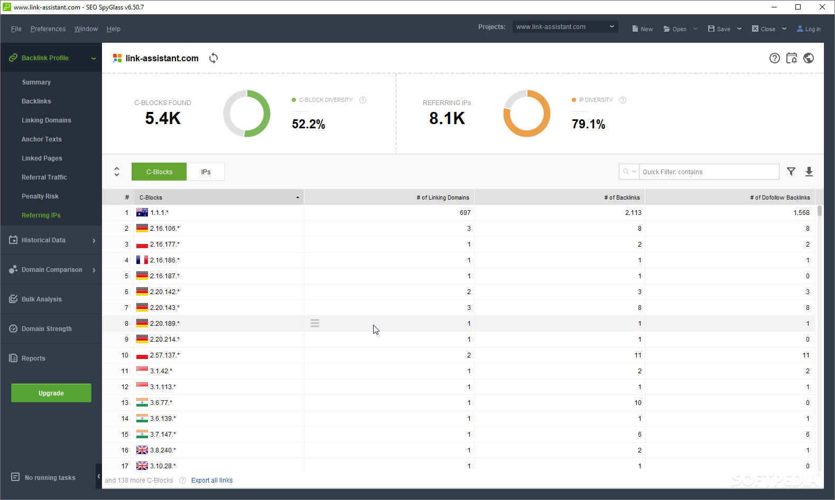Open Anchor Texts in sidebar

pos(42,139)
